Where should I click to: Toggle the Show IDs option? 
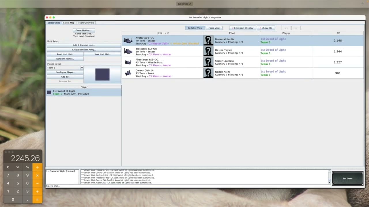coord(266,28)
